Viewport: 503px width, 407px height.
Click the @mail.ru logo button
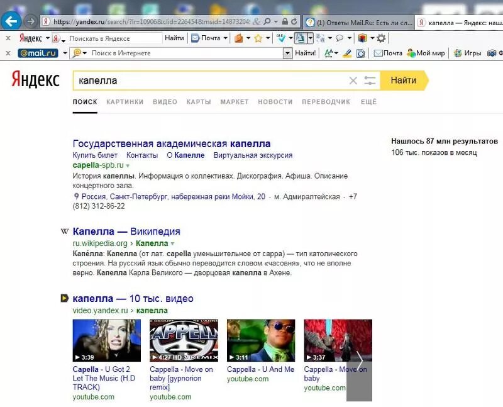[38, 53]
